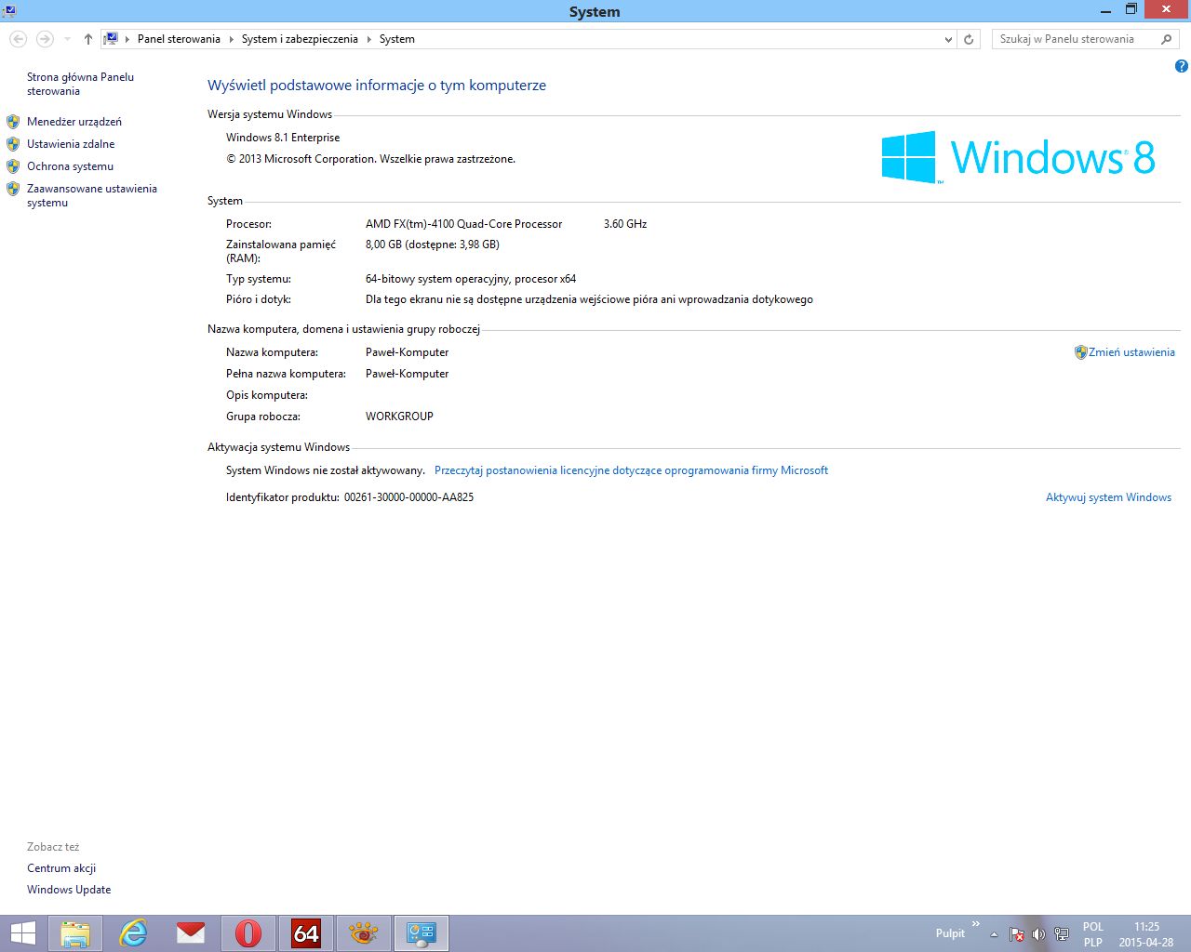Viewport: 1191px width, 952px height.
Task: Refresh the System page
Action: pyautogui.click(x=969, y=39)
